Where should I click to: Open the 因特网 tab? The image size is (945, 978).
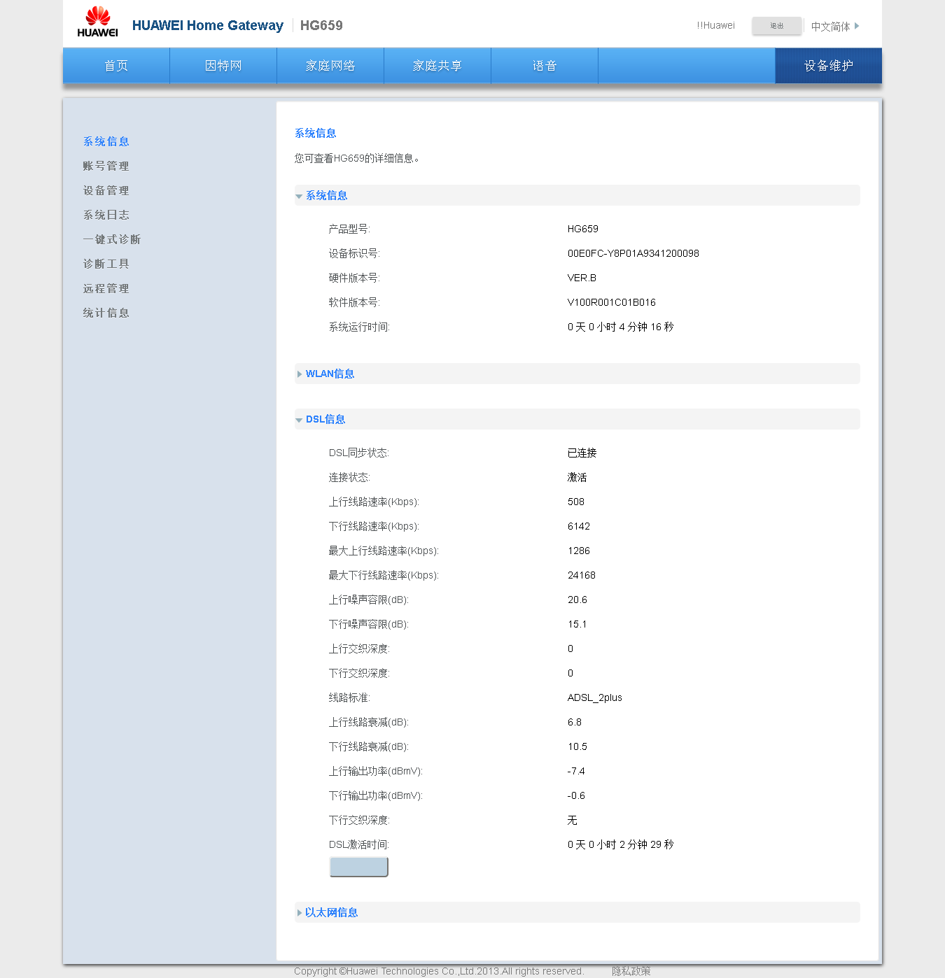coord(223,66)
